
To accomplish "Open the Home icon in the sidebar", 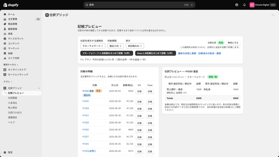I will click(x=5, y=14).
